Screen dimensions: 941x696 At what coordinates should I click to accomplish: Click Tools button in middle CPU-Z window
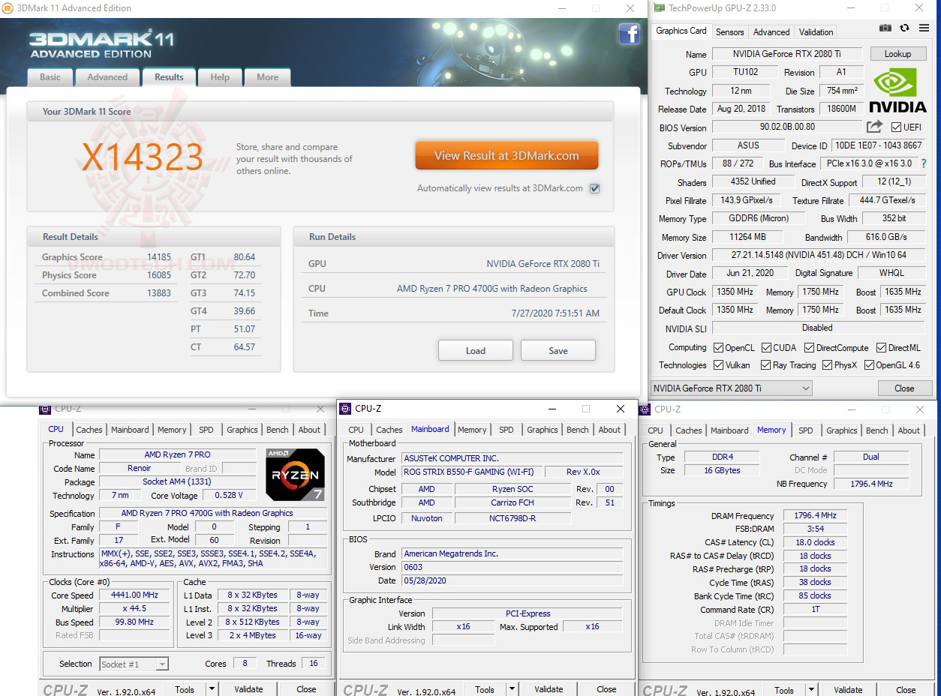(485, 689)
